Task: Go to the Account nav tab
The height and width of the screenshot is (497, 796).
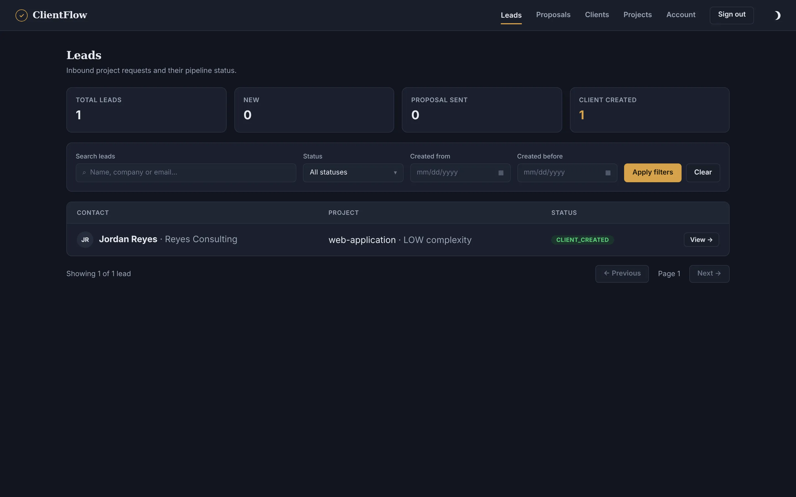Action: [680, 15]
